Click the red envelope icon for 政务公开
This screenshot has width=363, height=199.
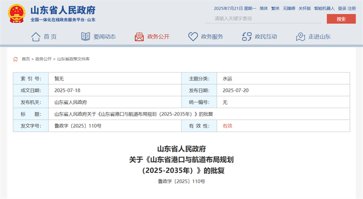pos(139,37)
